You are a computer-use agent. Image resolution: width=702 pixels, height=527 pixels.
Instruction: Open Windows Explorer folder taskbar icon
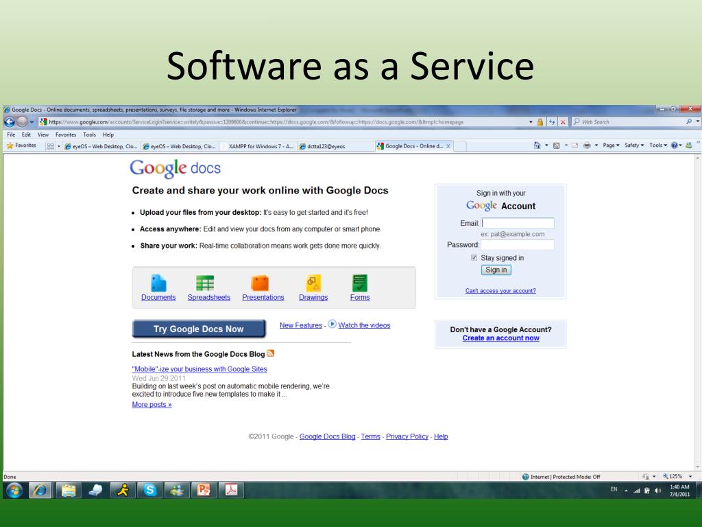(69, 490)
